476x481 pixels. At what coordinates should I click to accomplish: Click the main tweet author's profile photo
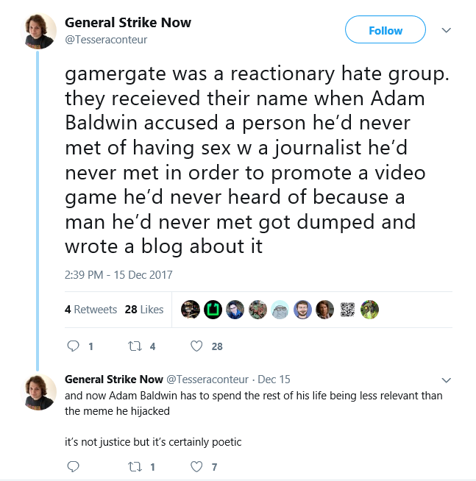coord(38,31)
